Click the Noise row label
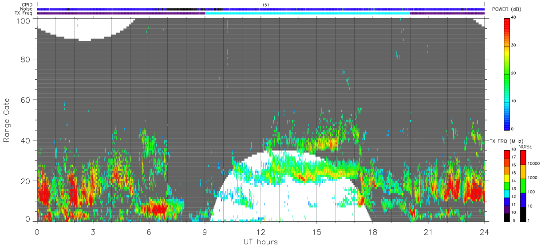The height and width of the screenshot is (251, 545). click(x=27, y=9)
